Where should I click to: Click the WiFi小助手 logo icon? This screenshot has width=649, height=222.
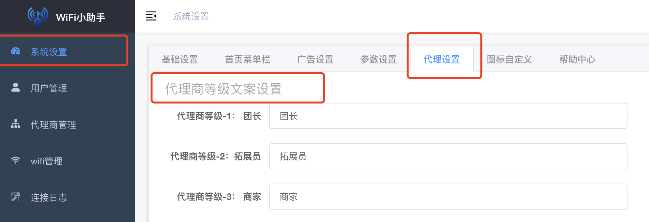38,16
